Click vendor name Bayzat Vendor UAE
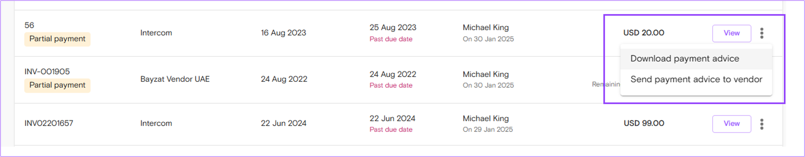This screenshot has height=157, width=805. (x=175, y=79)
